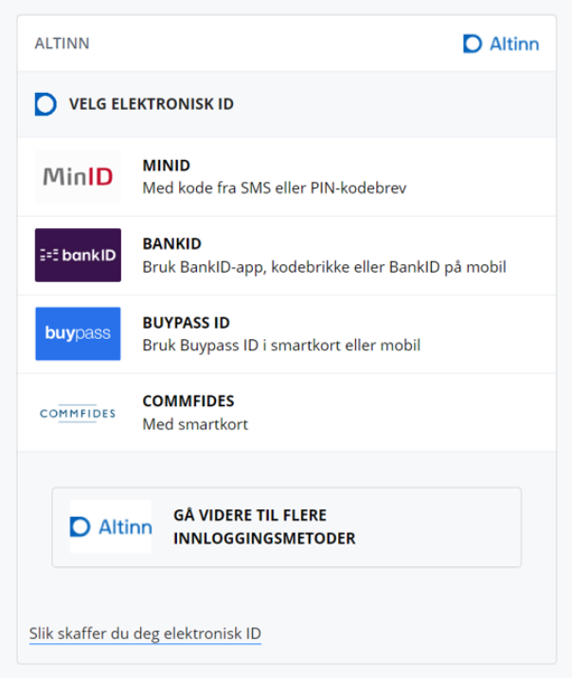Choose COMMFIDES option title

click(188, 401)
